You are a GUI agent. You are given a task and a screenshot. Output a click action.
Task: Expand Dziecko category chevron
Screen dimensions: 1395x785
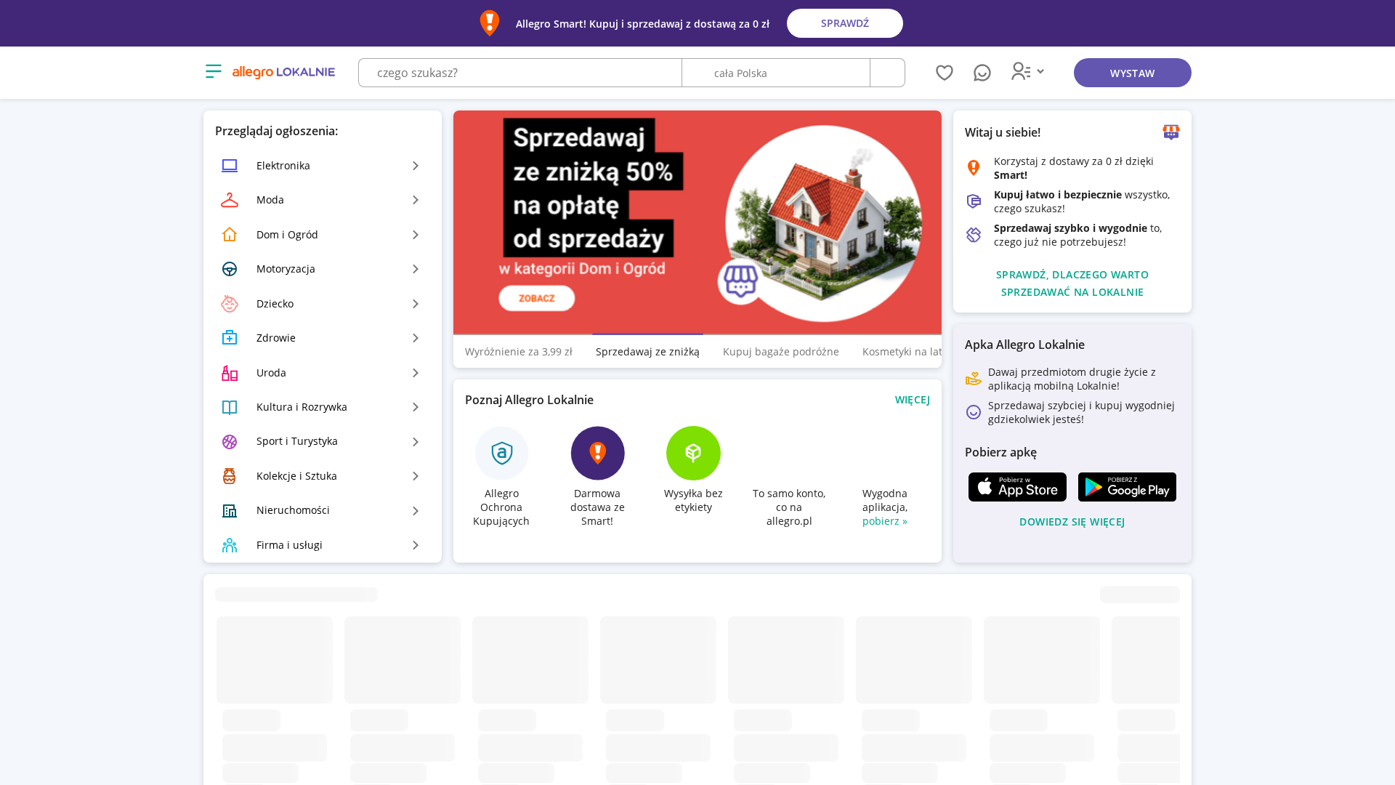pos(416,304)
